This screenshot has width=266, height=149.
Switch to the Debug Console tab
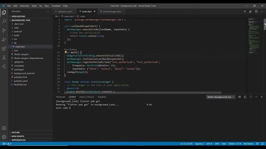(86, 97)
